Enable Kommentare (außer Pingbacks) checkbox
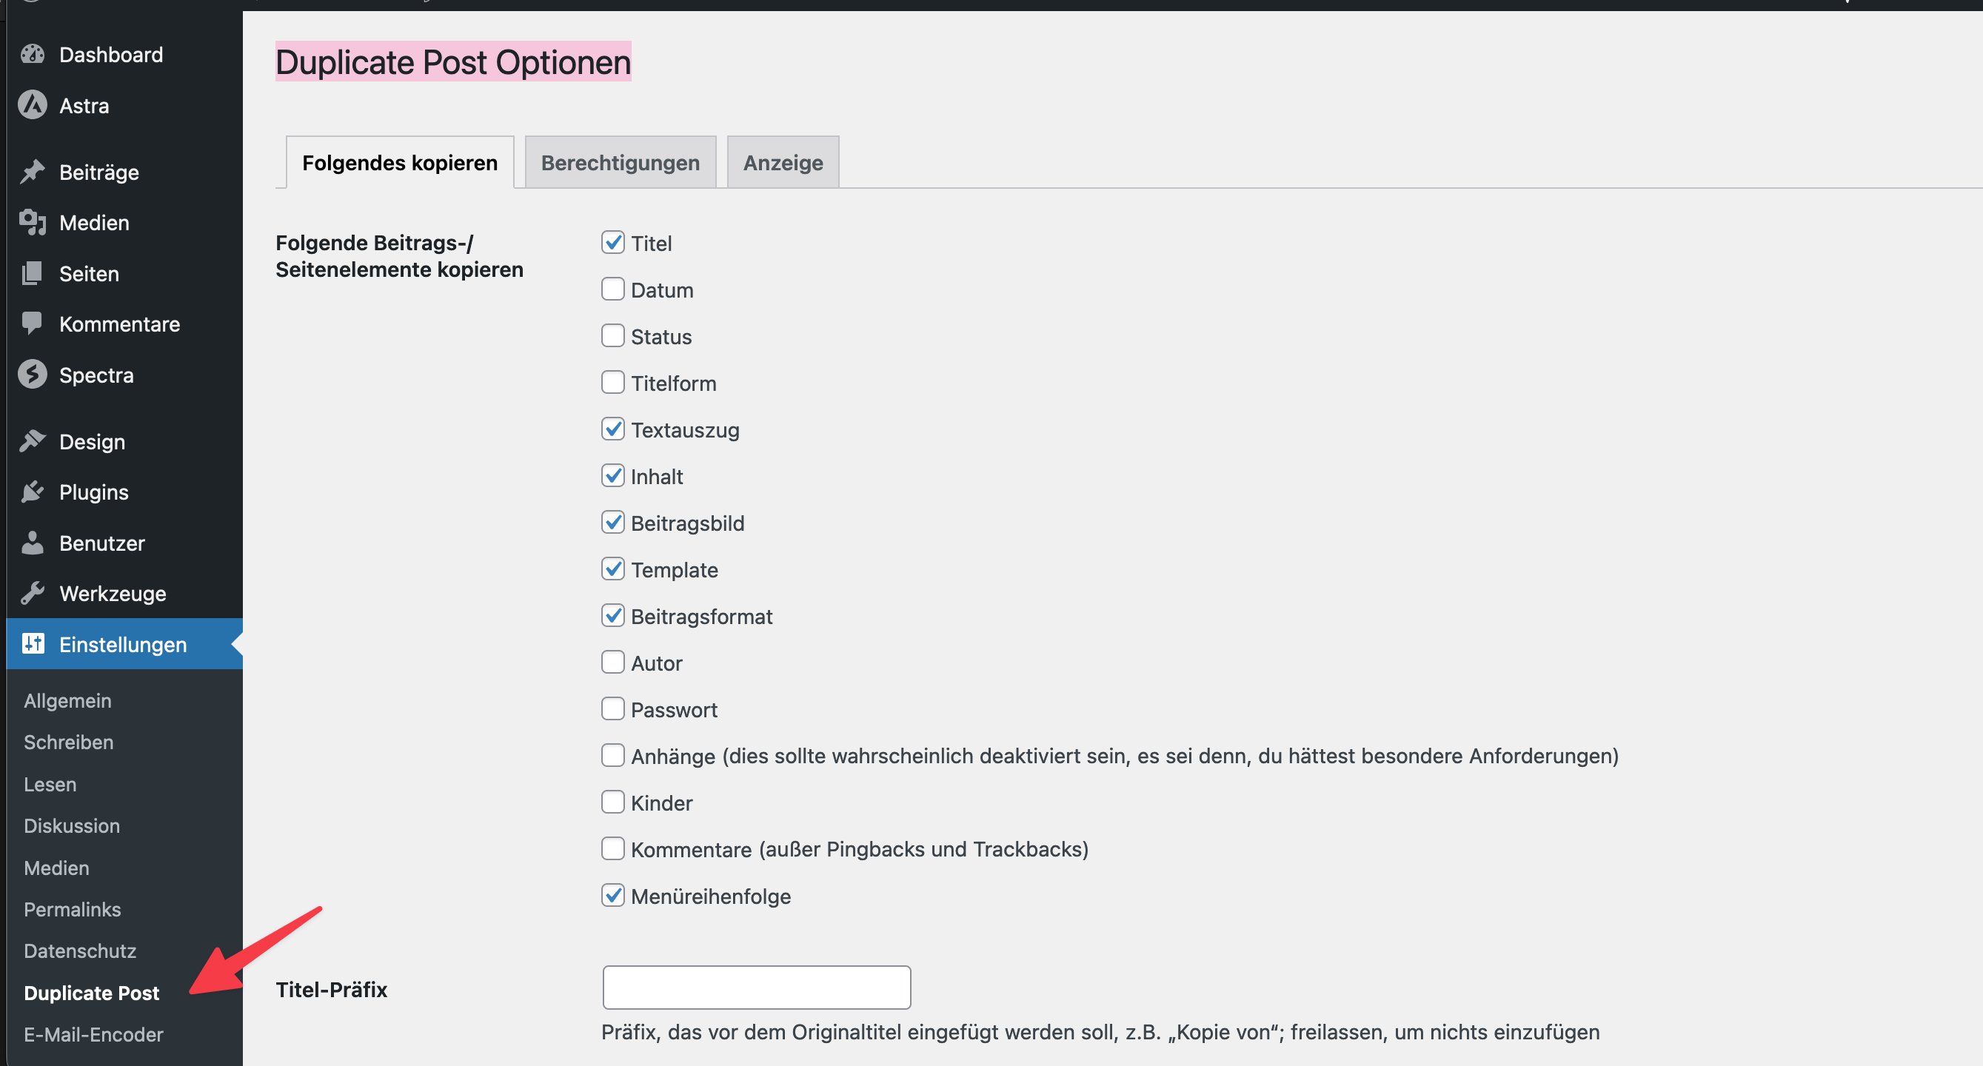The image size is (1983, 1066). 613,849
